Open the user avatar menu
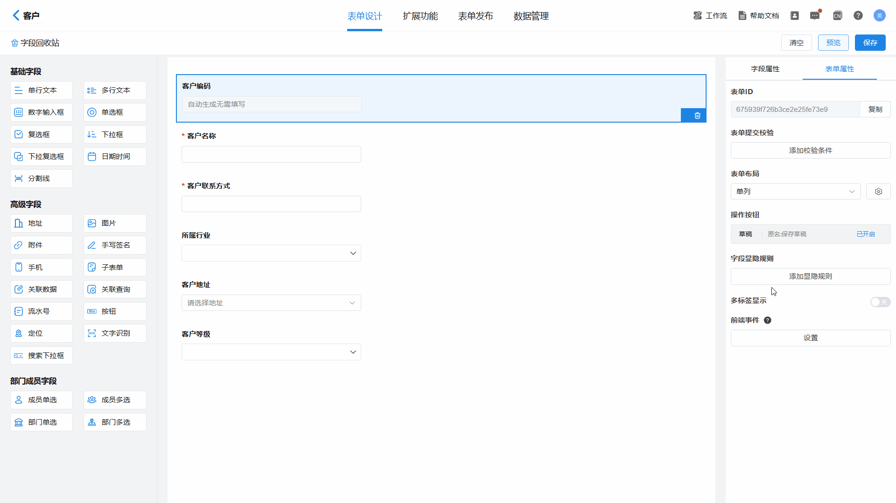This screenshot has height=503, width=896. (879, 15)
